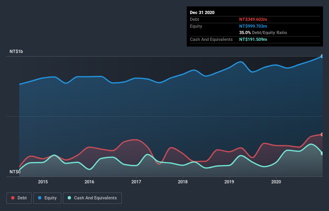Click the Equity row label in tooltip
This screenshot has width=329, height=211.
coord(196,26)
